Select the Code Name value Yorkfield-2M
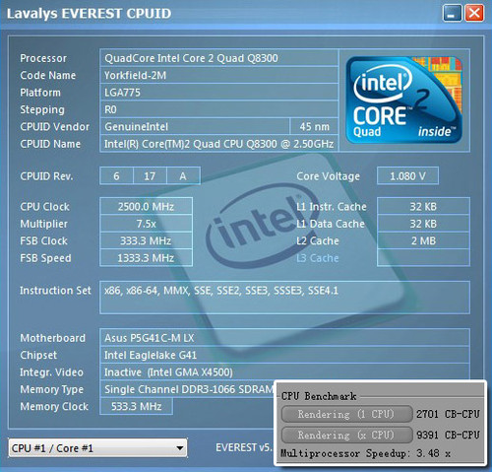This screenshot has width=492, height=472. (218, 75)
